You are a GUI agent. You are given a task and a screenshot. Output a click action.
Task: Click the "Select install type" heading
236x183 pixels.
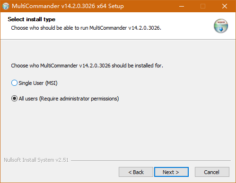(x=32, y=19)
